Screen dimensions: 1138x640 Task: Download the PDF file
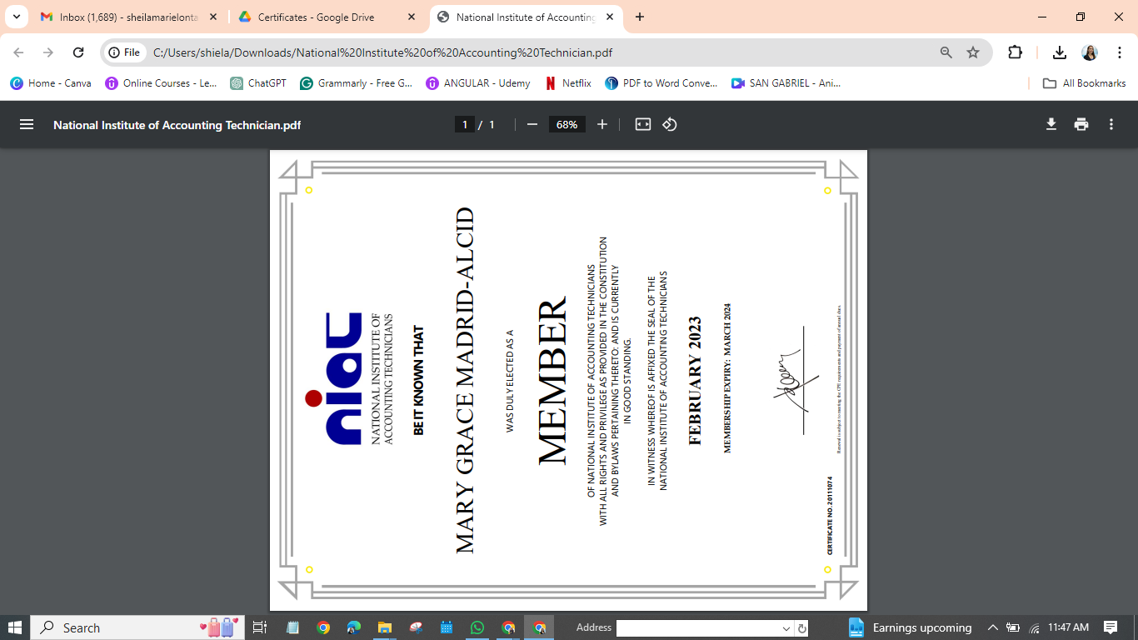1051,124
